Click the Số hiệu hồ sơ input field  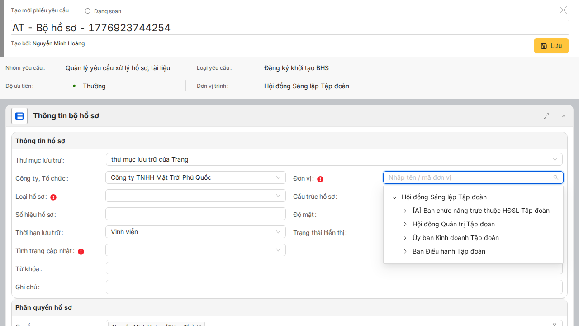[195, 214]
